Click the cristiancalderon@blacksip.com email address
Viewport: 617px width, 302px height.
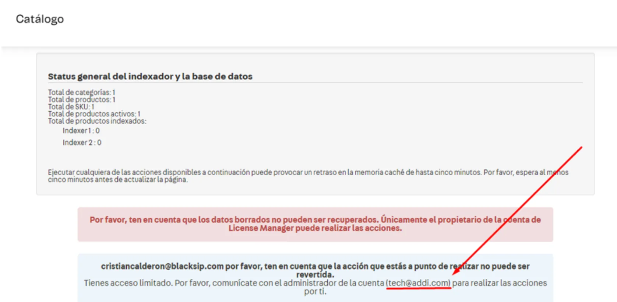click(162, 266)
